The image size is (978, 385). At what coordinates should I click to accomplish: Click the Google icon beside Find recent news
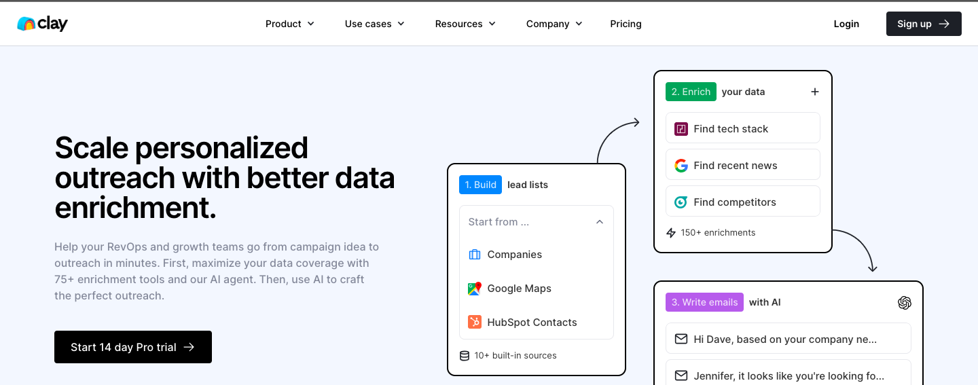tap(681, 166)
